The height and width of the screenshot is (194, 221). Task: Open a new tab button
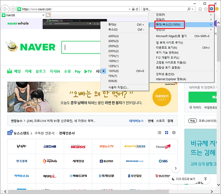point(48,15)
